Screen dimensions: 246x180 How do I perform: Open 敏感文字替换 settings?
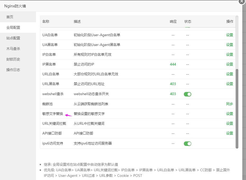[x=229, y=114]
